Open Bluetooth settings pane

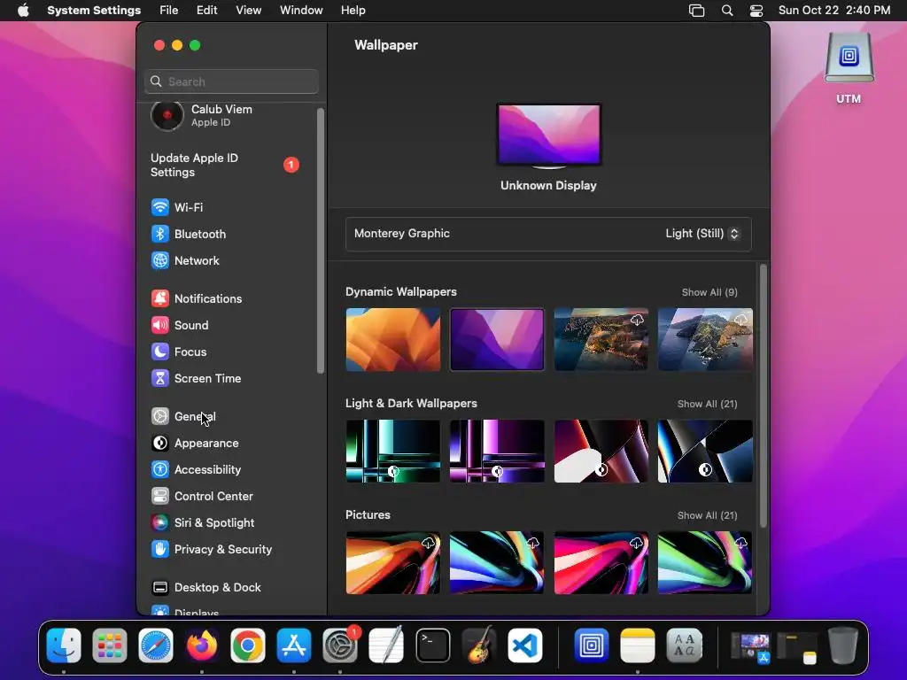click(188, 234)
